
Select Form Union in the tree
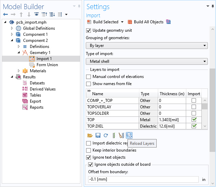(47, 65)
